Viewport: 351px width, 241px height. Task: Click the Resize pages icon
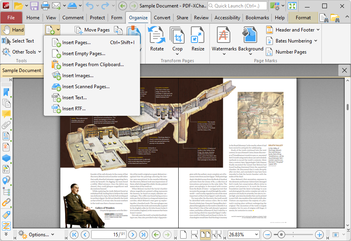point(198,39)
